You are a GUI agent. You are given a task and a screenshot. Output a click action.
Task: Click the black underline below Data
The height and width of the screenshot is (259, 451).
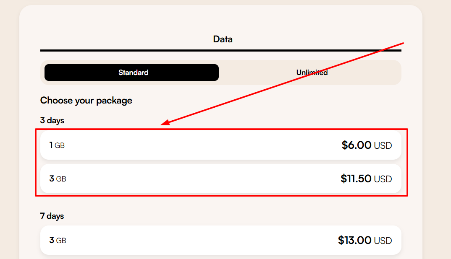click(x=220, y=51)
